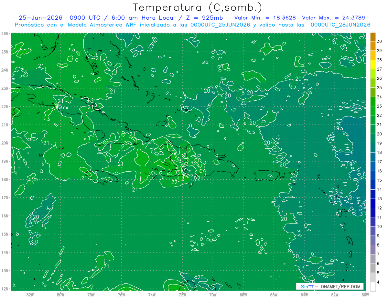Click the 64W longitude axis label
Image resolution: width=388 pixels, height=299 pixels.
304,294
